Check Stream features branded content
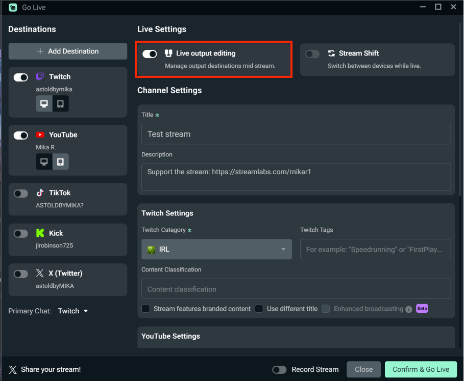The height and width of the screenshot is (381, 464). click(x=145, y=309)
